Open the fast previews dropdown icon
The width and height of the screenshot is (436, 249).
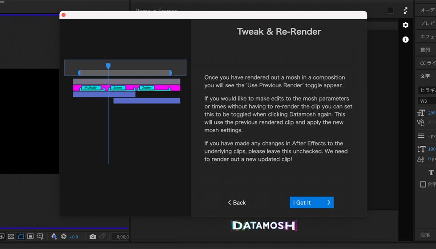pos(2,237)
